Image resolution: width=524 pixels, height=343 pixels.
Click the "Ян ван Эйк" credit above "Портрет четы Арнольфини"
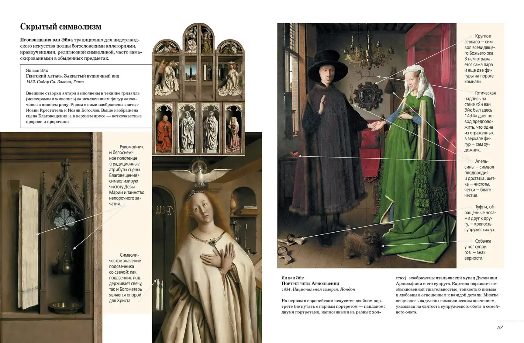pos(293,278)
